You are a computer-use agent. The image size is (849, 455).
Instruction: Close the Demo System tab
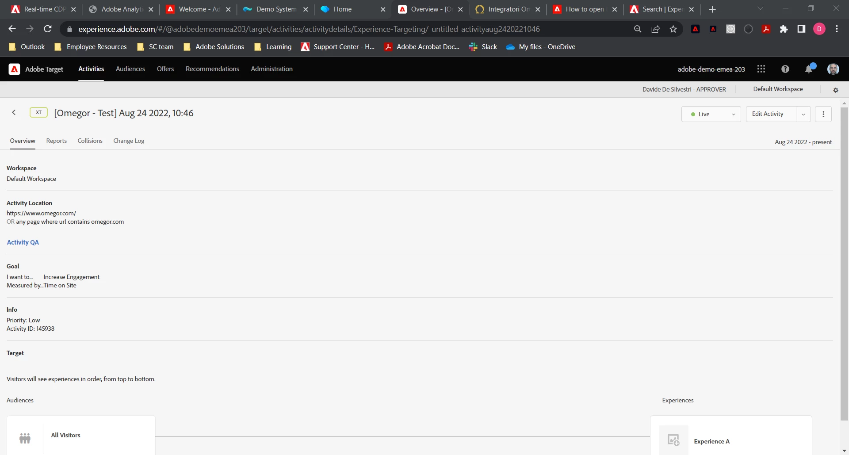click(x=306, y=9)
